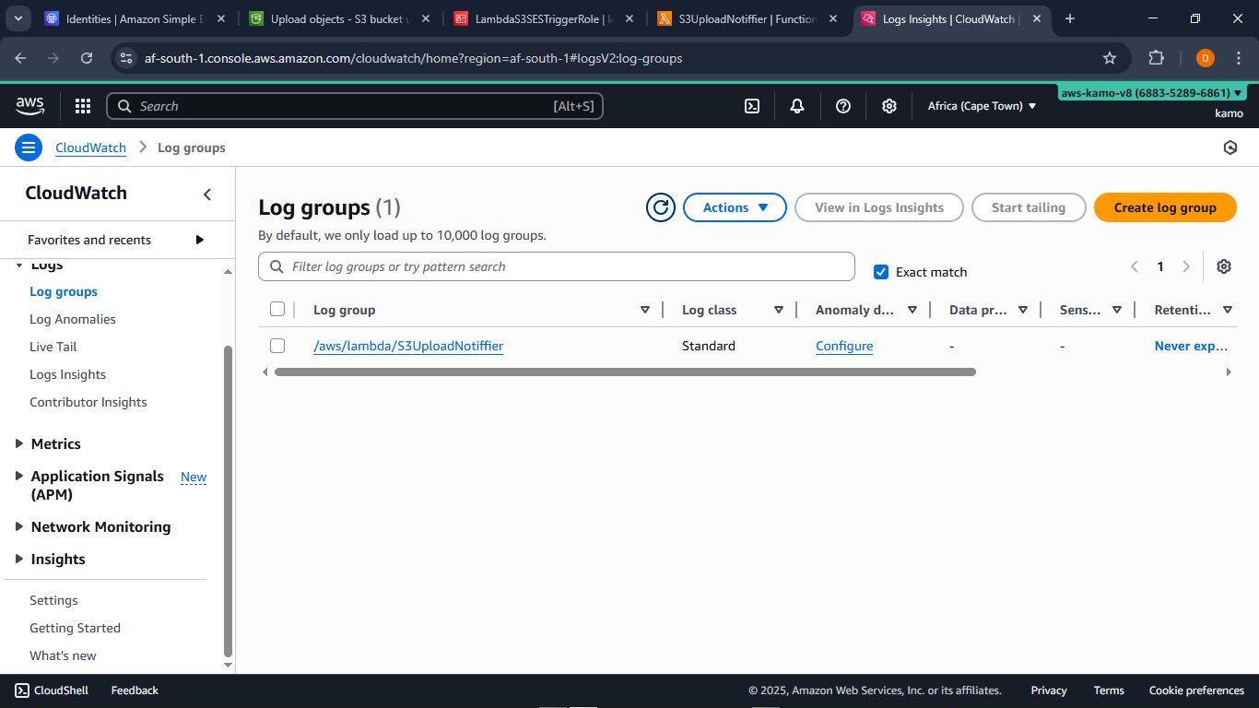1259x708 pixels.
Task: Click the Create log group button
Action: point(1165,207)
